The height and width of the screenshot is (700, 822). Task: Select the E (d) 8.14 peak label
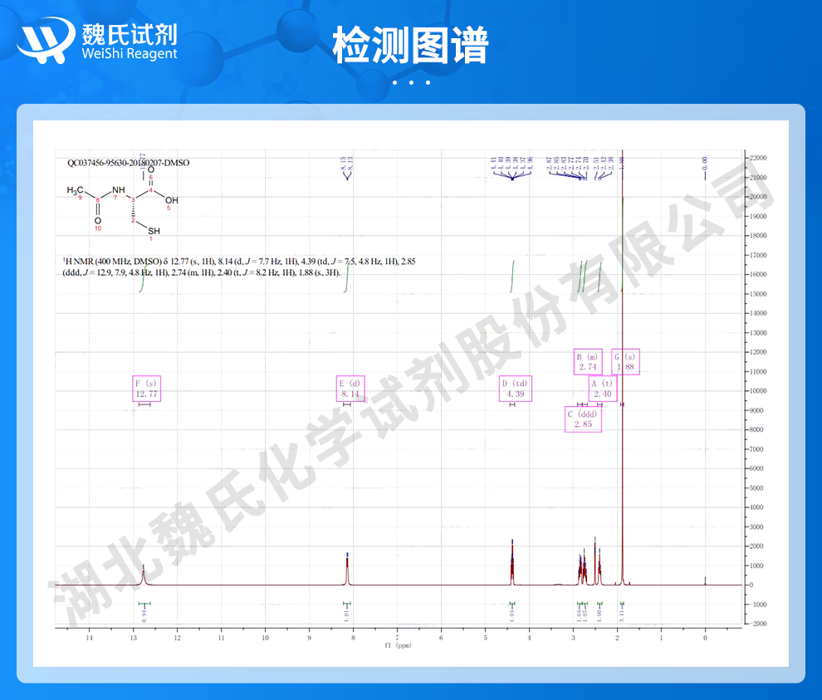tap(350, 389)
